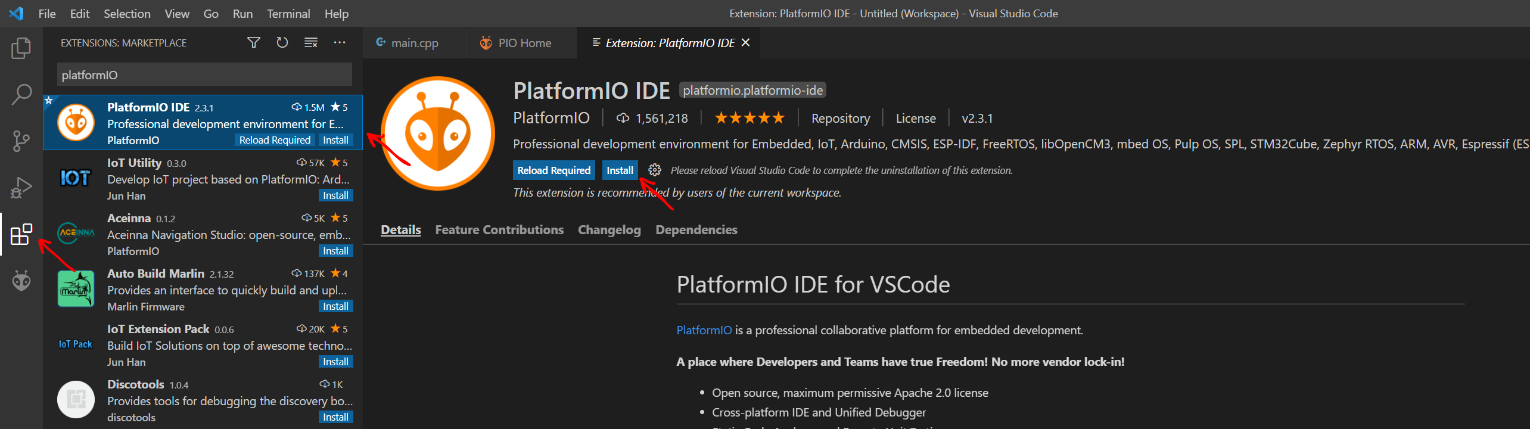Refresh the extensions marketplace list
The width and height of the screenshot is (1530, 429).
[282, 42]
